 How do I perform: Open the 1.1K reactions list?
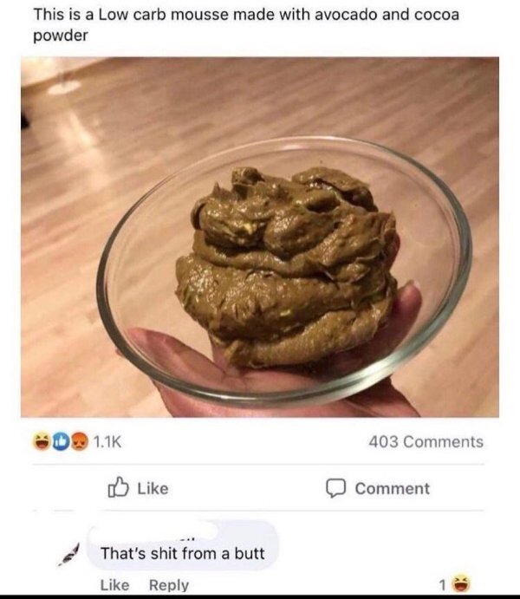point(107,442)
